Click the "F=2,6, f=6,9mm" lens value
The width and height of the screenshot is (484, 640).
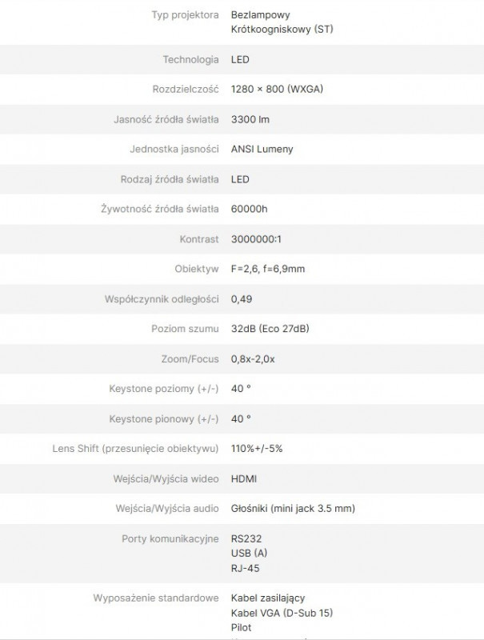(x=267, y=269)
